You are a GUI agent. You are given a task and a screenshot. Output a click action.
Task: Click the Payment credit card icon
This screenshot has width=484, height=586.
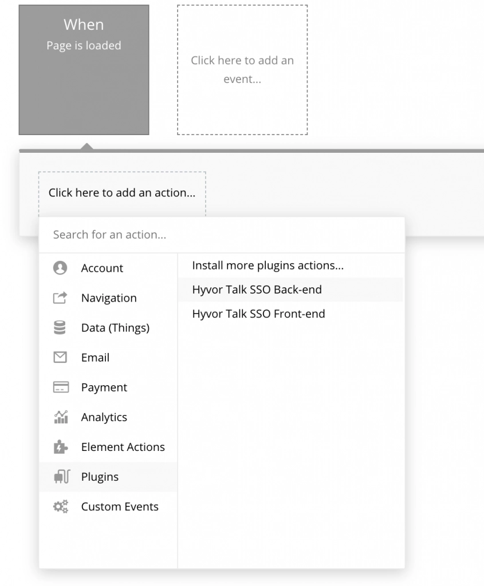click(x=61, y=387)
